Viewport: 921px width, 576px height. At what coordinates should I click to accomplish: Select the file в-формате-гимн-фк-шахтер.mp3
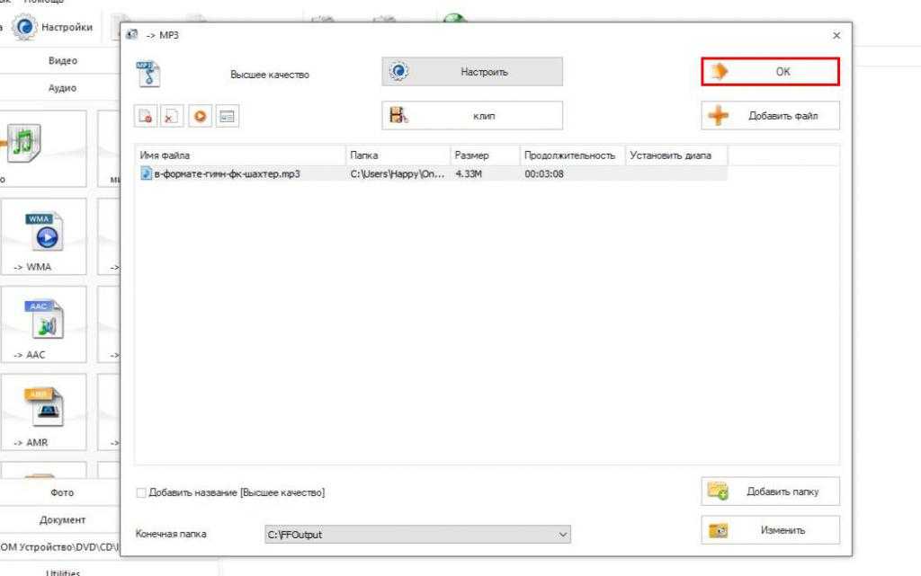pos(227,173)
